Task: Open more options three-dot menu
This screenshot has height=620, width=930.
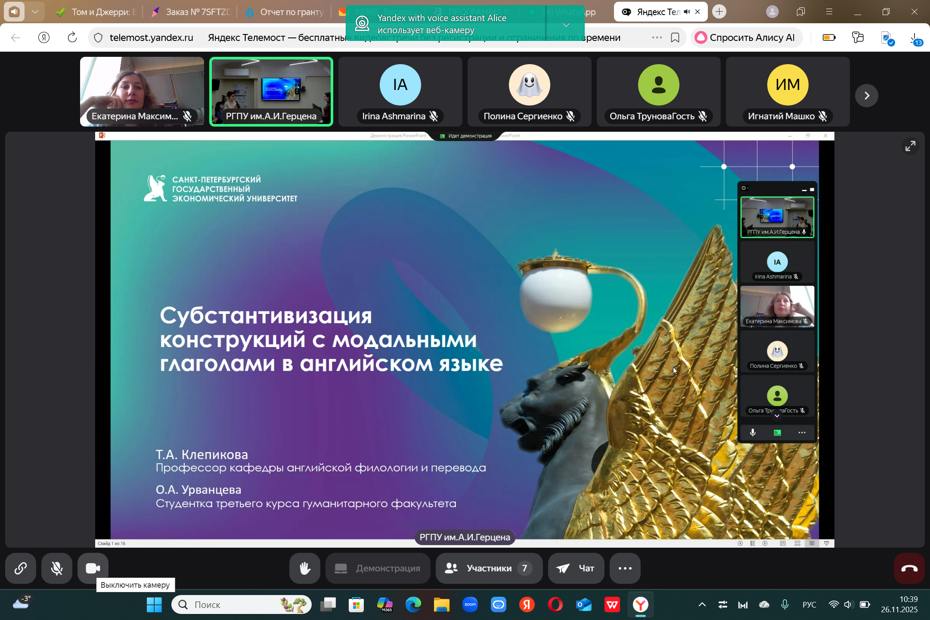Action: click(x=625, y=568)
